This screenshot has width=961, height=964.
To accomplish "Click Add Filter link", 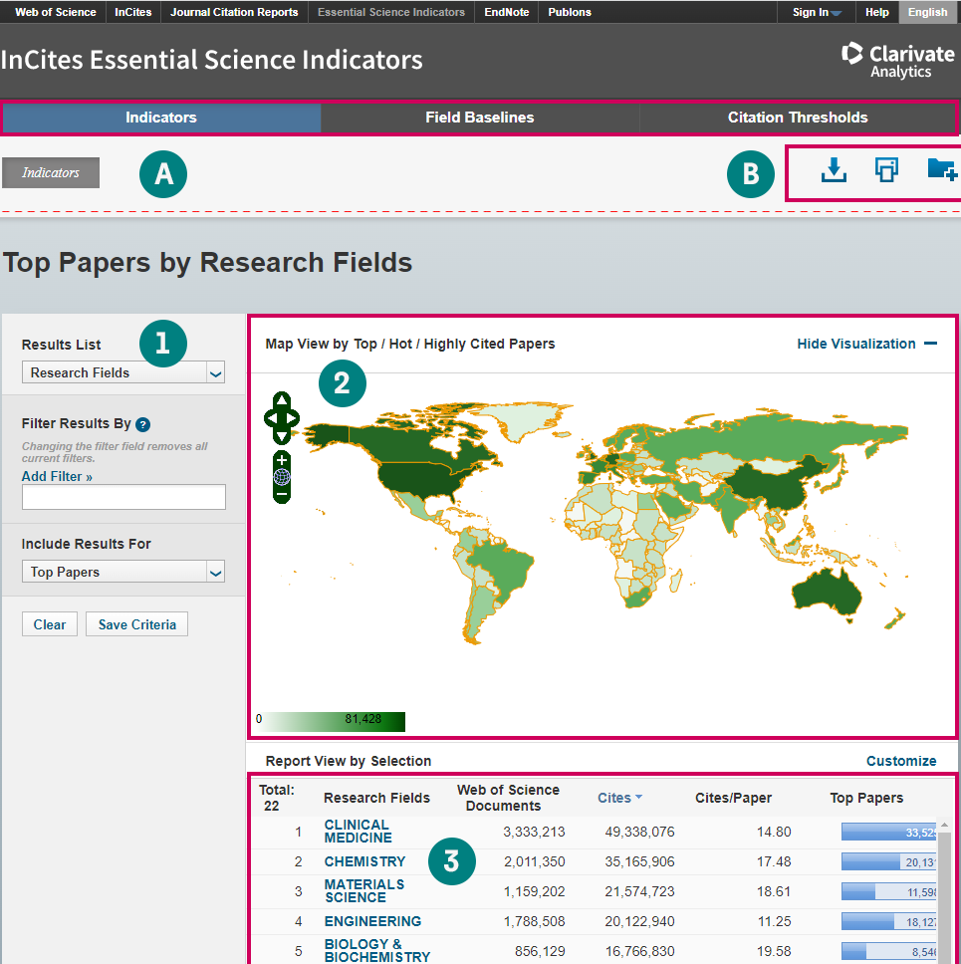I will pos(57,476).
